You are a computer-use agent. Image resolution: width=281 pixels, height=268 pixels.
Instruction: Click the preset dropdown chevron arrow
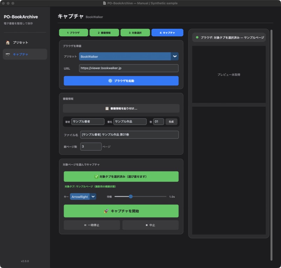175,56
